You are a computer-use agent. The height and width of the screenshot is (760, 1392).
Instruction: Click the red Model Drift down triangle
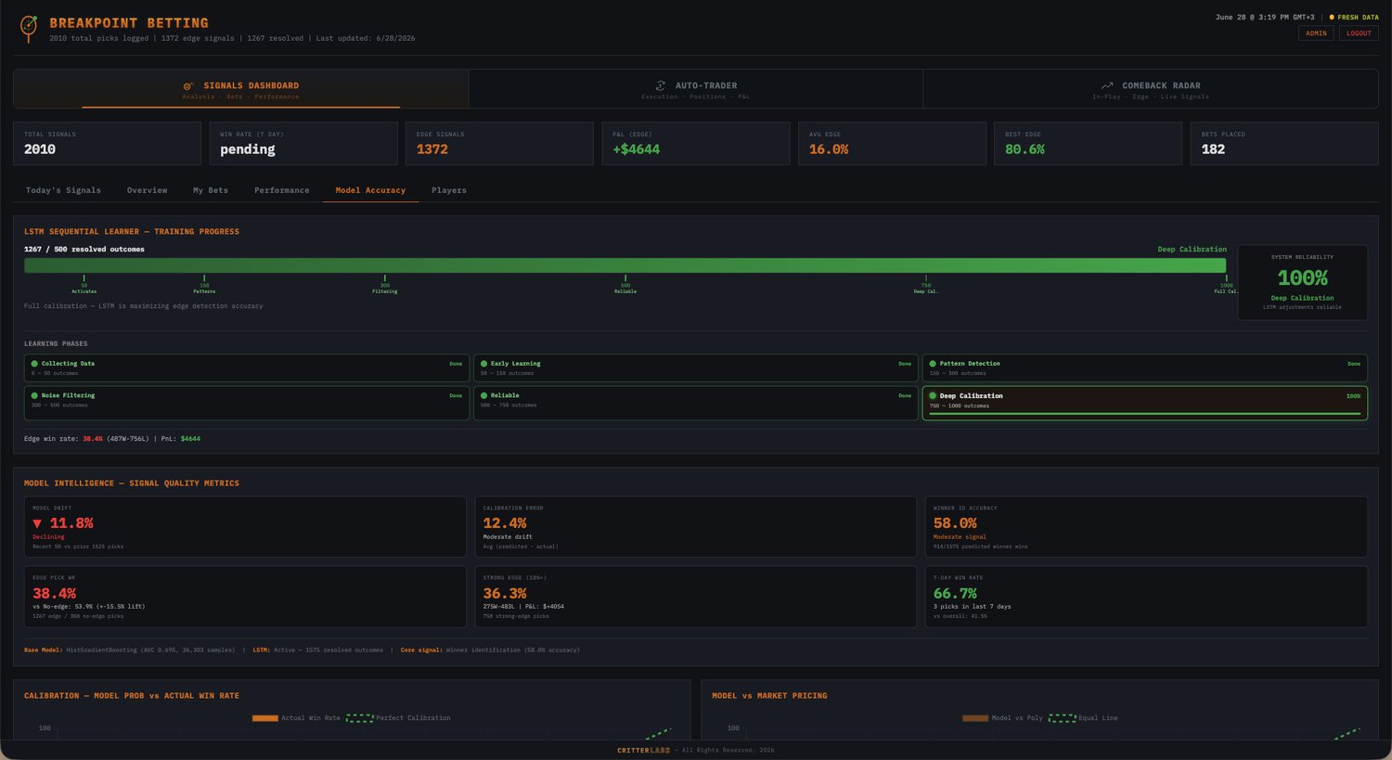point(37,524)
